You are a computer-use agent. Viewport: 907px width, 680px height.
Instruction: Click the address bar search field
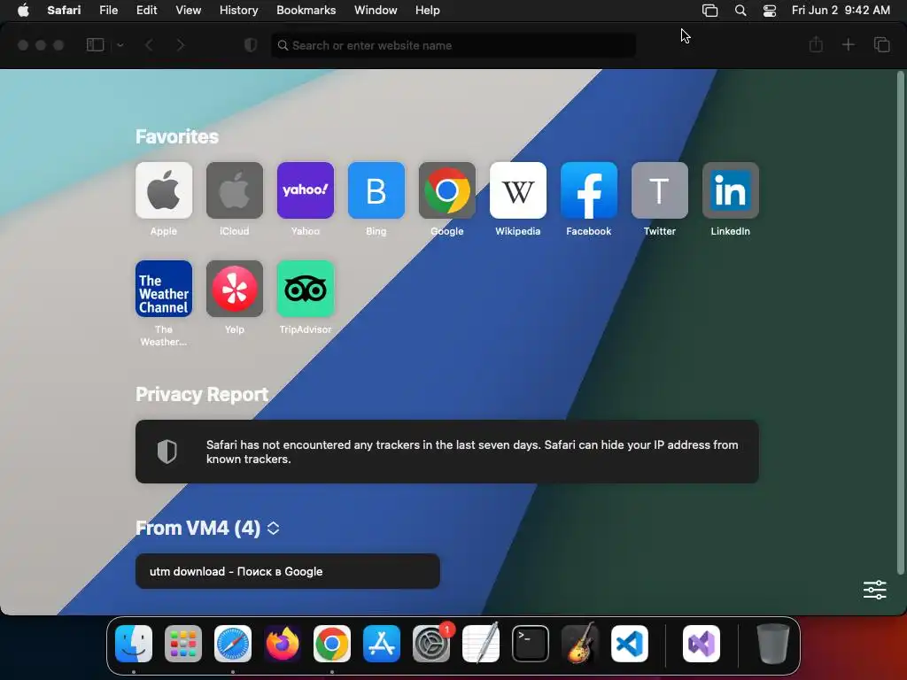[x=453, y=45]
